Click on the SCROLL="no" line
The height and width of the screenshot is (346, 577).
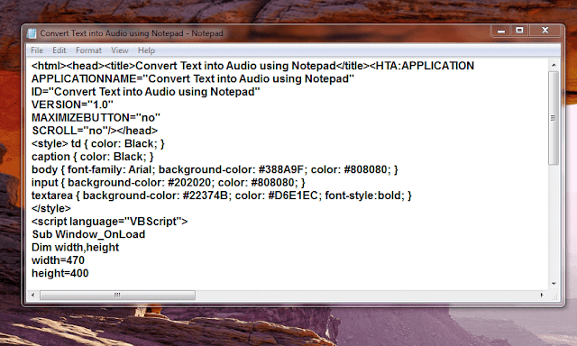click(x=95, y=131)
